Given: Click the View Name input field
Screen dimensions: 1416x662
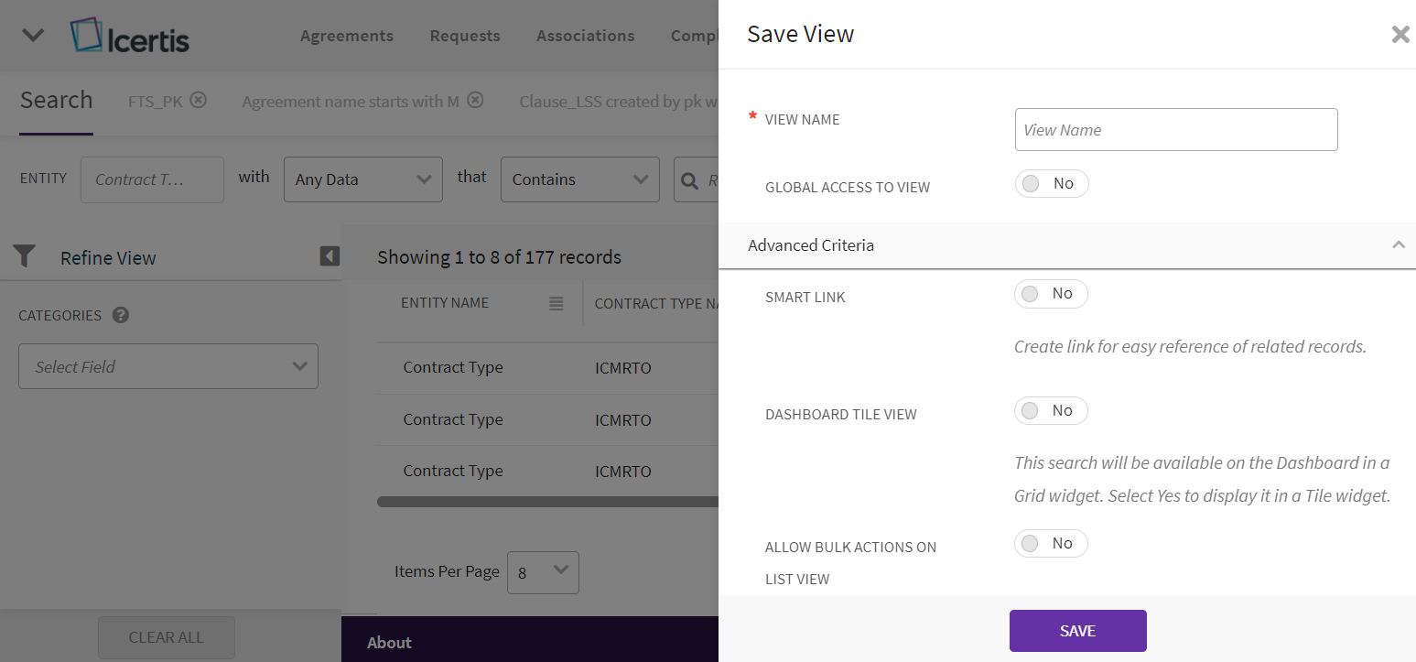Looking at the screenshot, I should coord(1175,130).
